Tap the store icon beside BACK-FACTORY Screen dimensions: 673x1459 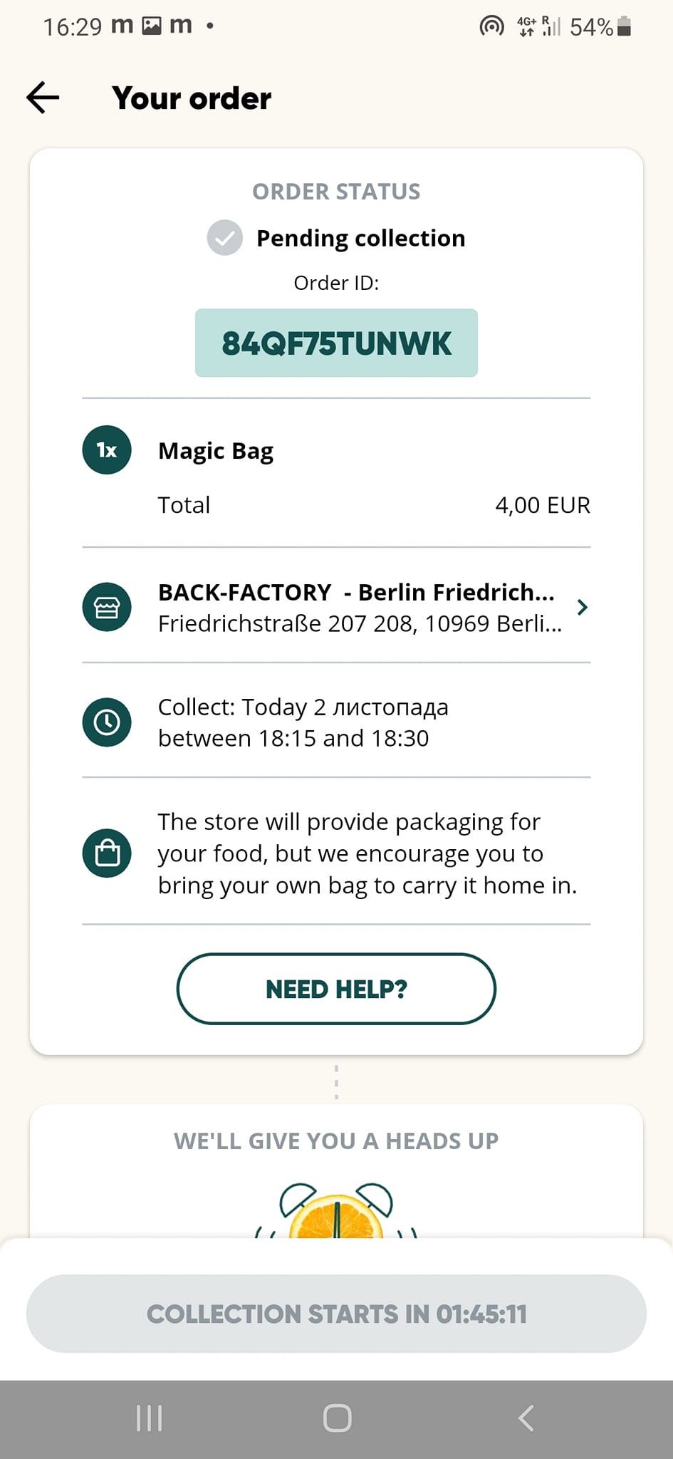coord(107,607)
